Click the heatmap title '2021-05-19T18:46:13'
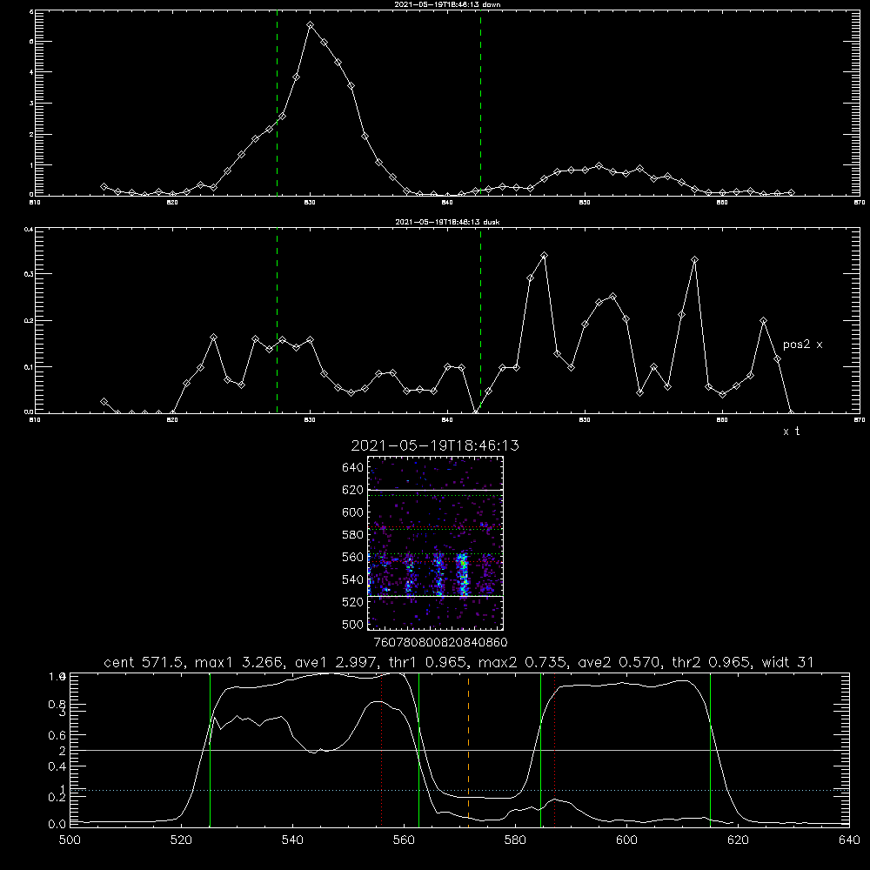The width and height of the screenshot is (870, 870). pos(435,445)
